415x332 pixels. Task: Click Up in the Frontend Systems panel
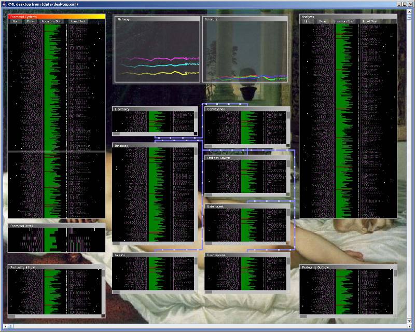(x=15, y=21)
